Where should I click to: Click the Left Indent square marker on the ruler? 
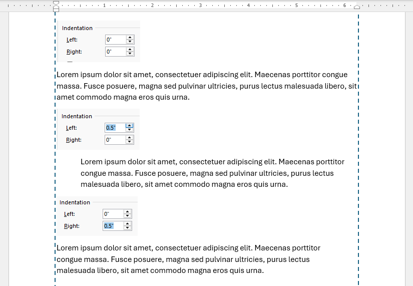pyautogui.click(x=56, y=10)
